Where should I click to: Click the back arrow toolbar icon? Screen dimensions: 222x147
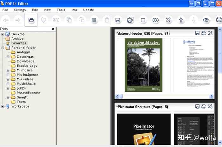[x=6, y=20]
